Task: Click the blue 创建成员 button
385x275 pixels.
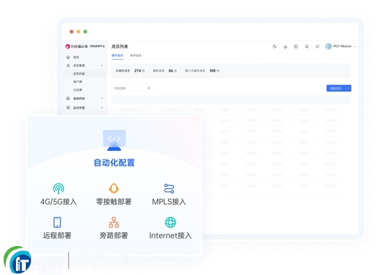Action: click(x=335, y=88)
